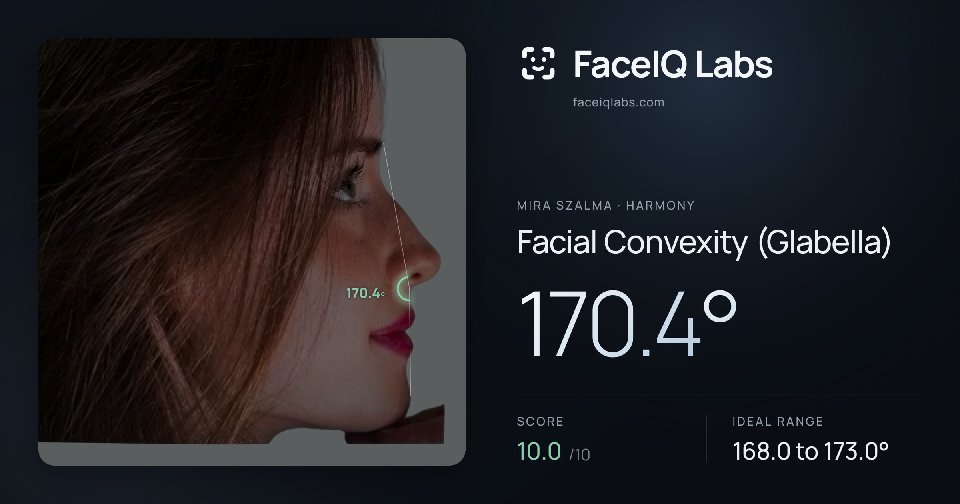Open the side-profile face photo
The height and width of the screenshot is (504, 960).
coord(252,252)
